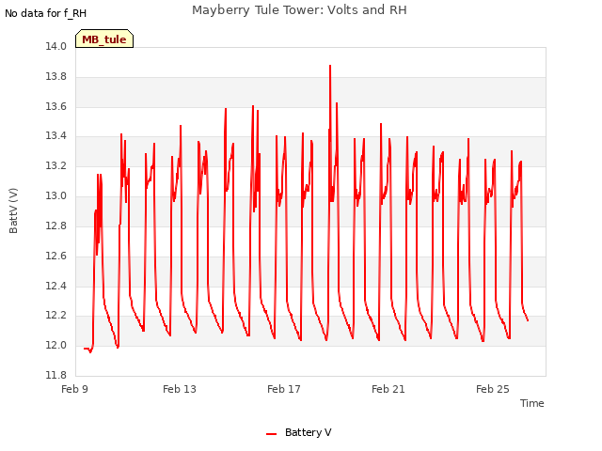Click the BattV (V) axis label

pos(13,210)
